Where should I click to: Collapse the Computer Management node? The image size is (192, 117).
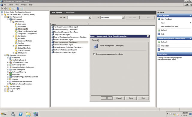coord(5,55)
